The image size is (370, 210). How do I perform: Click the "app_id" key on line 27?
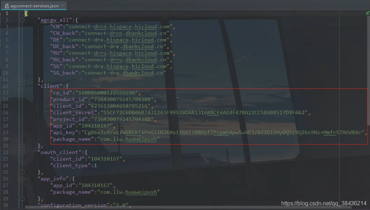63,185
